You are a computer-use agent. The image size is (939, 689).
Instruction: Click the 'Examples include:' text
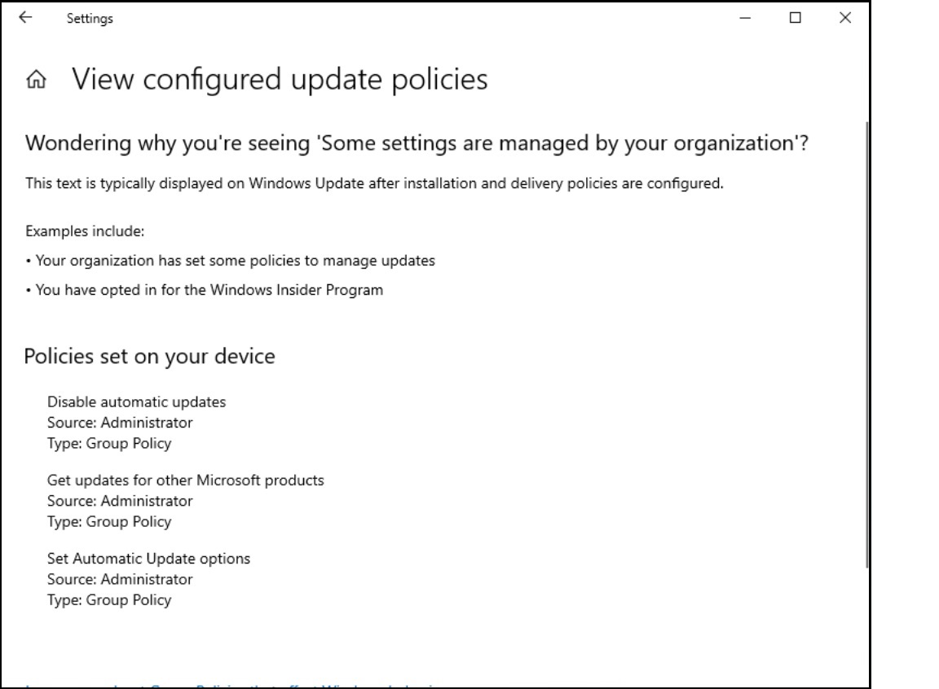point(85,231)
